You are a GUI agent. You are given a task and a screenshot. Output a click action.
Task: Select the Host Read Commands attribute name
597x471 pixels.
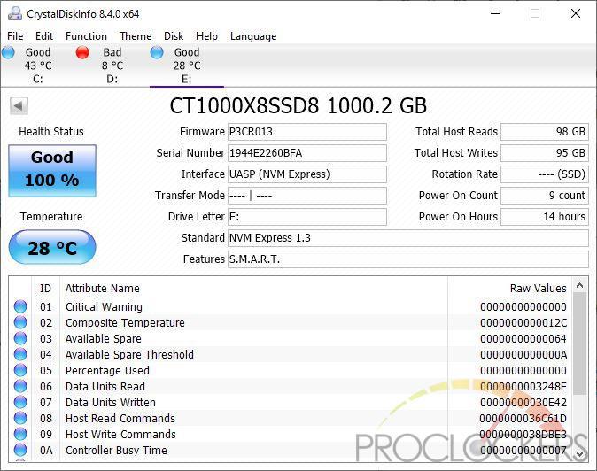[120, 419]
